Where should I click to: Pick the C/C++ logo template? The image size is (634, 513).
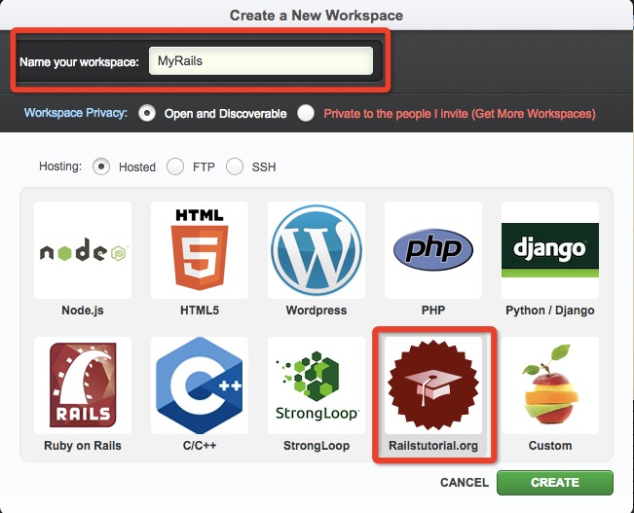click(200, 385)
